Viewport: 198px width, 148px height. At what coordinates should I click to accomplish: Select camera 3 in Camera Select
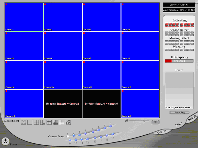[79, 135]
